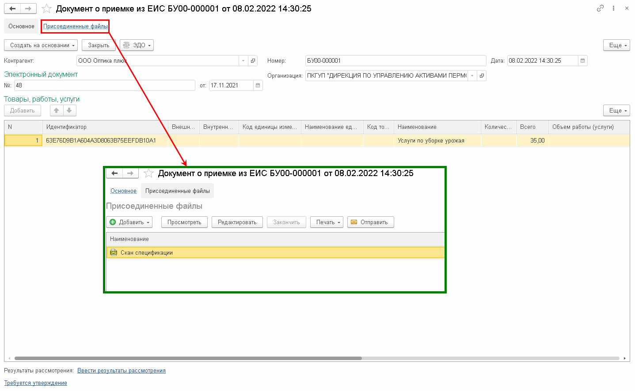Viewport: 635px width, 391px height.
Task: Select the Скан спецификации file row
Action: pos(275,252)
